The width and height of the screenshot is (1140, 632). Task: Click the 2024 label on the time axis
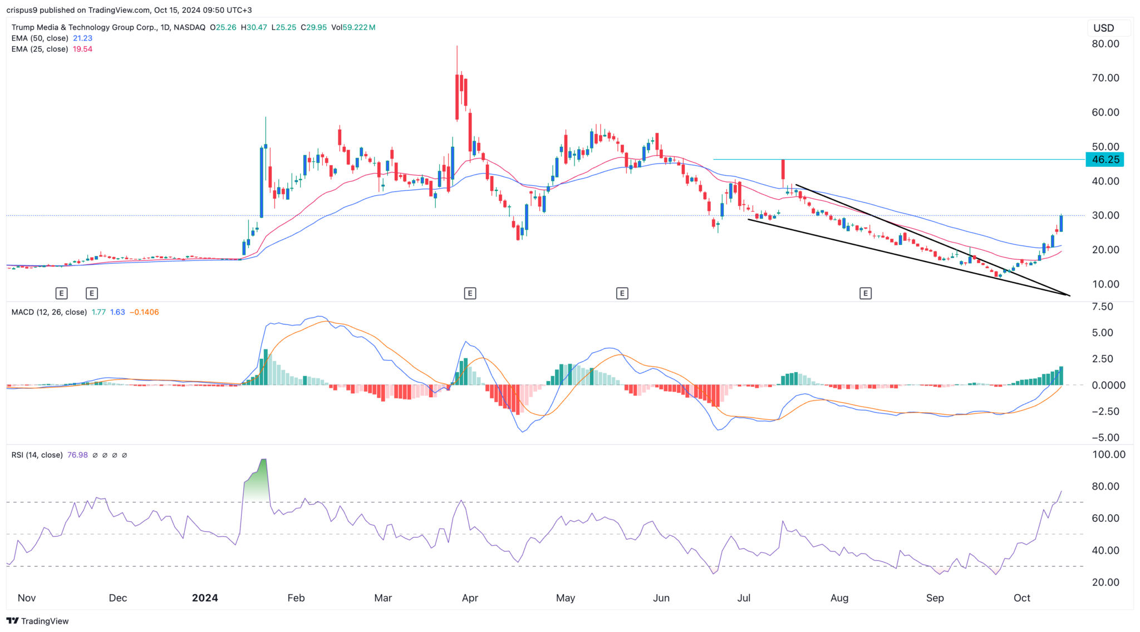pos(205,598)
